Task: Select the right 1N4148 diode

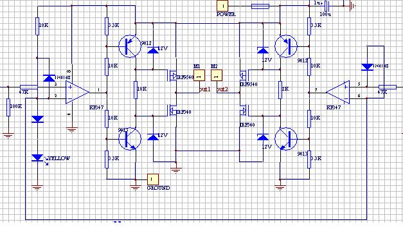Action: point(367,67)
